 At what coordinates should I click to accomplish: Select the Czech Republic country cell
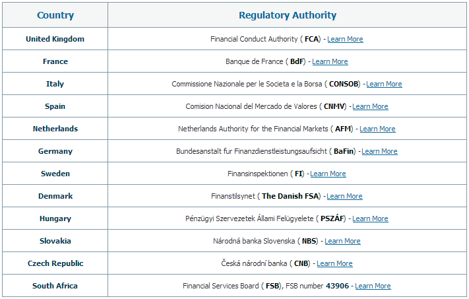click(x=55, y=263)
